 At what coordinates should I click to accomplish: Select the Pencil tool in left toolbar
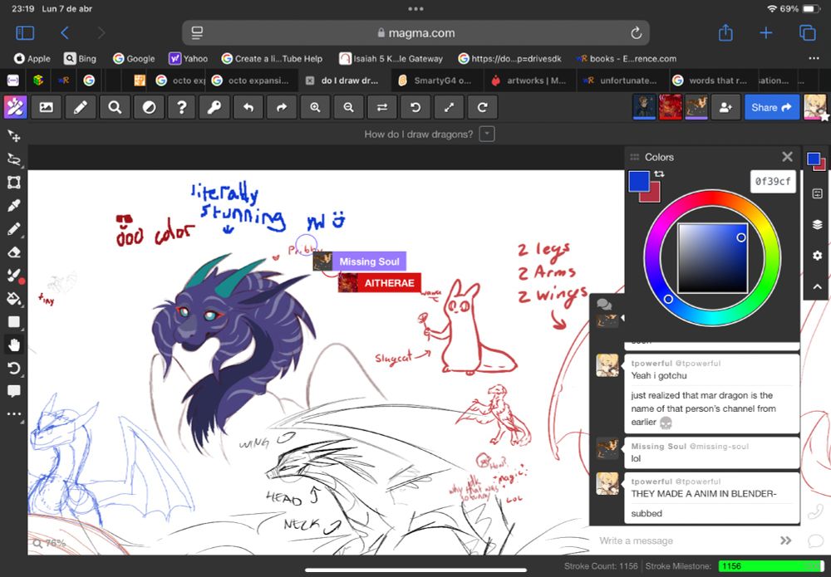[x=14, y=228]
